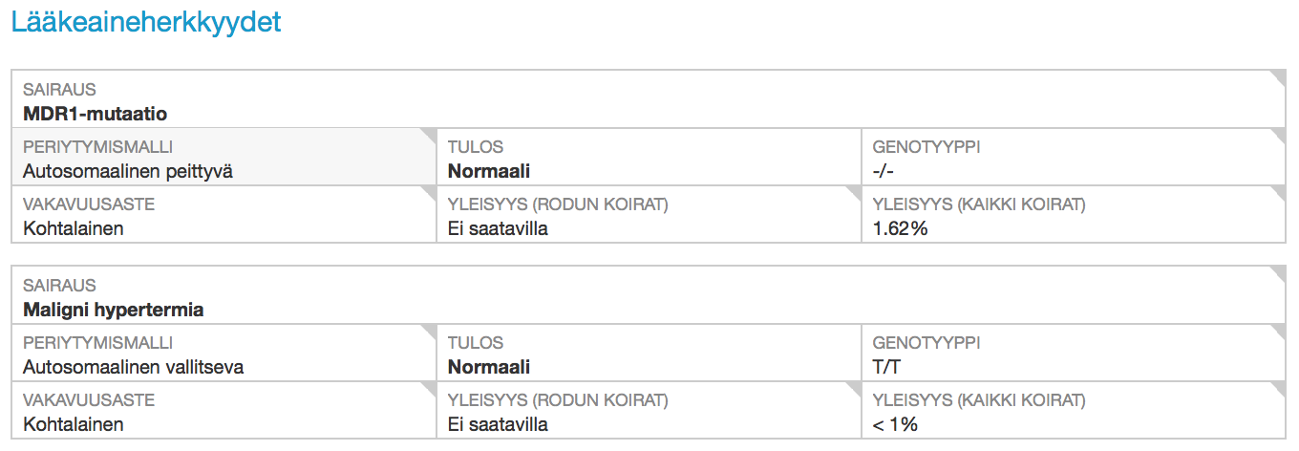Open the Lääkeaineherkkyydet section heading
This screenshot has width=1299, height=451.
tap(146, 23)
